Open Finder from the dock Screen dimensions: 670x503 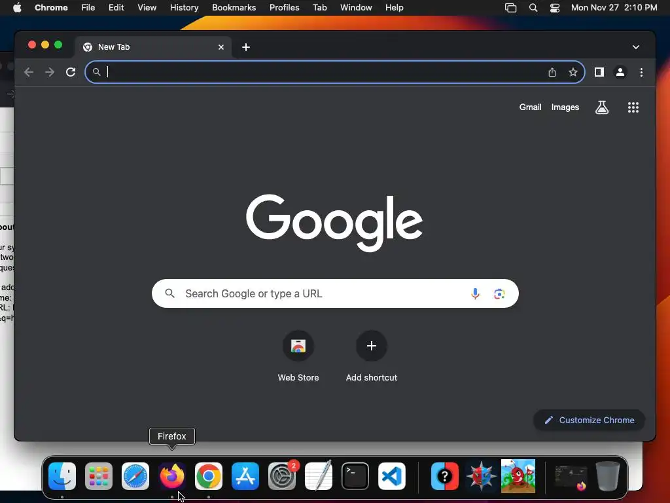tap(62, 476)
